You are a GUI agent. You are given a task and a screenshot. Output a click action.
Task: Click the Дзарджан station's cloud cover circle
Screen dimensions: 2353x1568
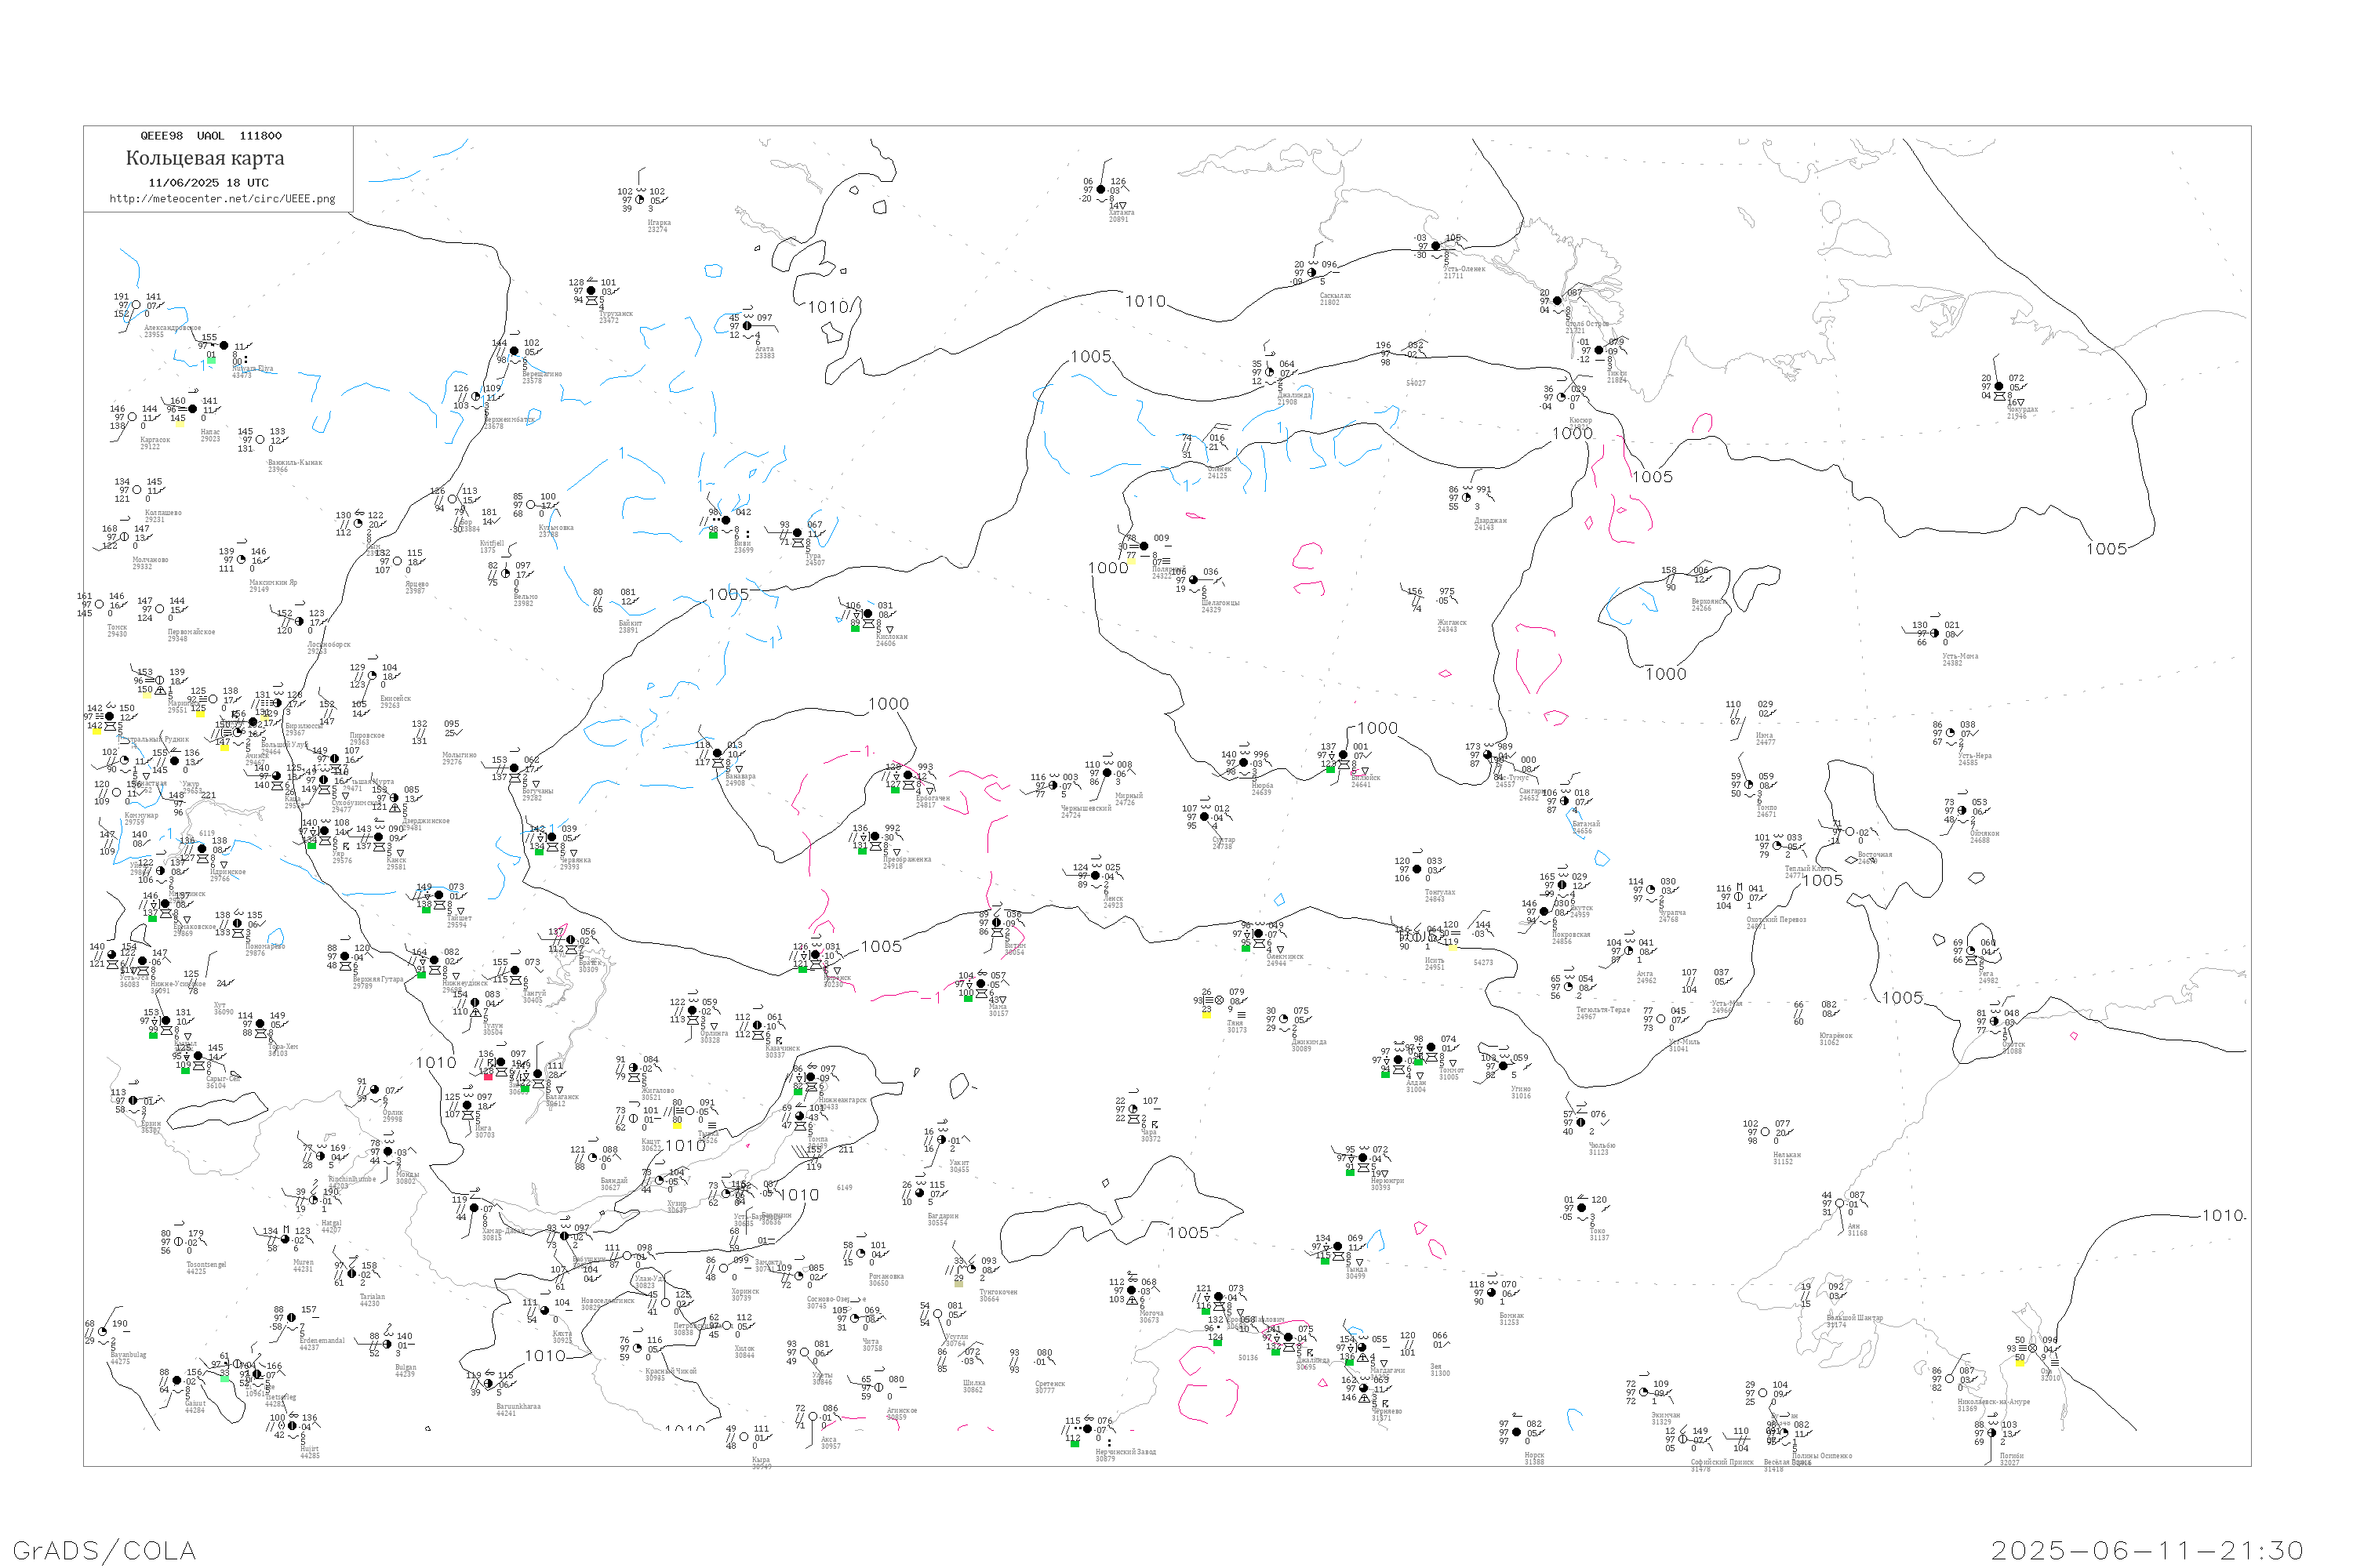[1467, 498]
